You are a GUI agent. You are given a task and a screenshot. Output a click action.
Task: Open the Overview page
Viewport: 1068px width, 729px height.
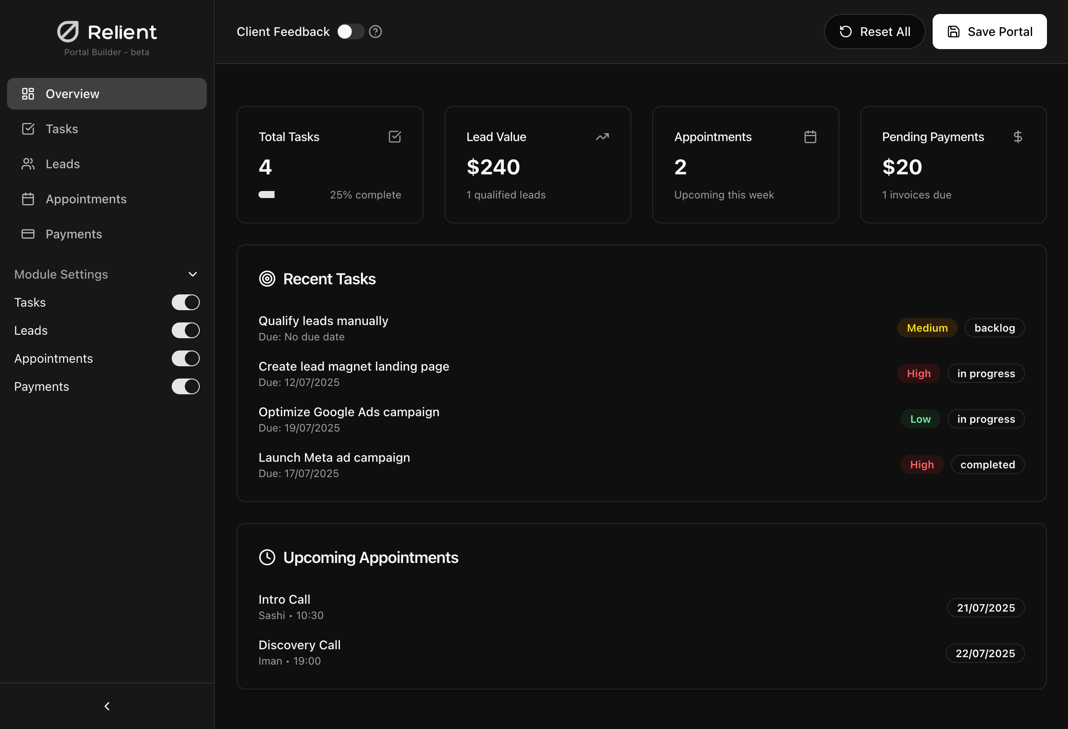[x=72, y=93]
